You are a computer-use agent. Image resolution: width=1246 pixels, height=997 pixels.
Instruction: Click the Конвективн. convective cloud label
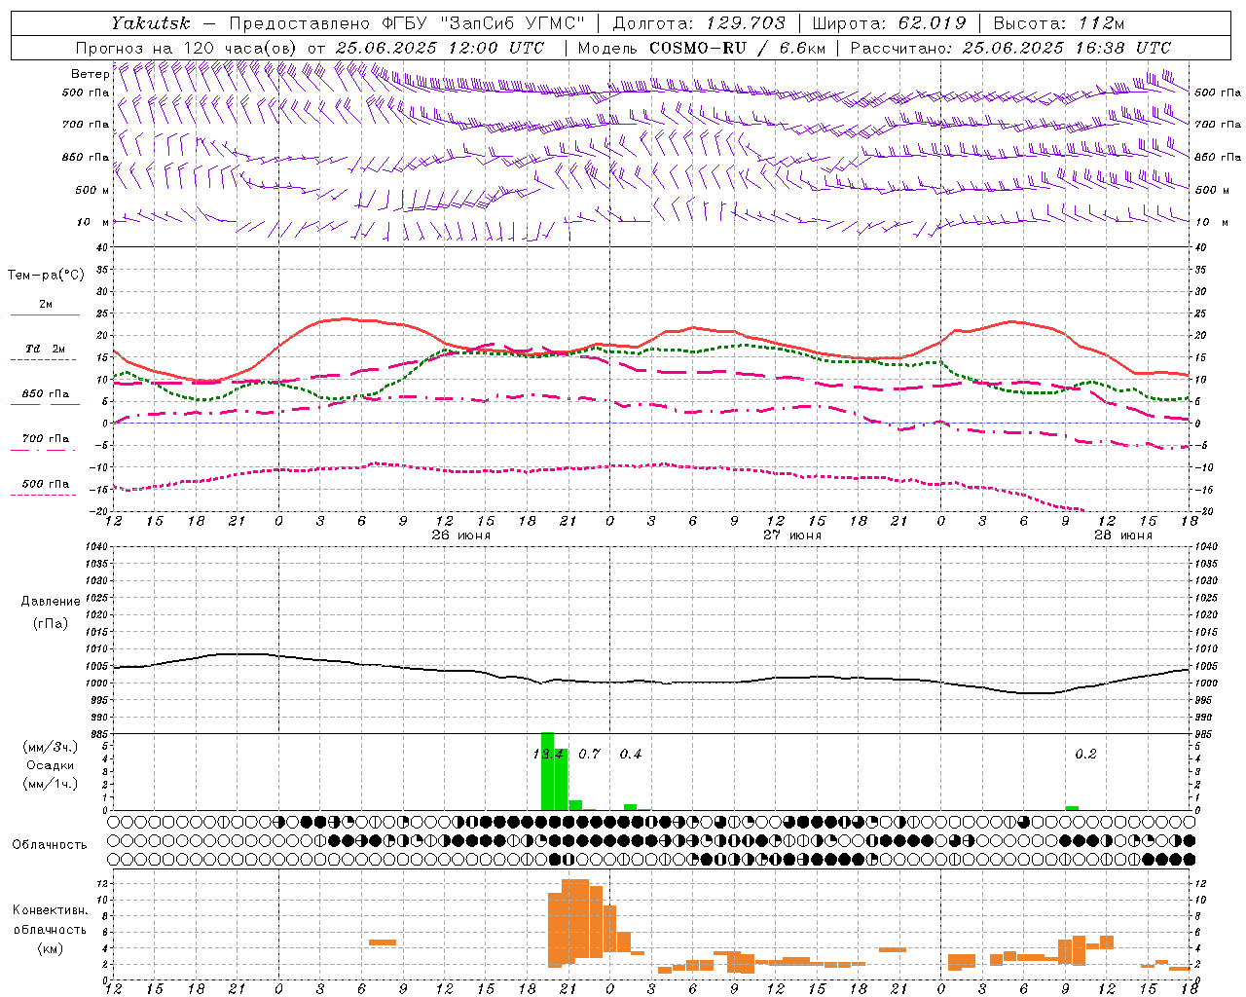pos(50,910)
